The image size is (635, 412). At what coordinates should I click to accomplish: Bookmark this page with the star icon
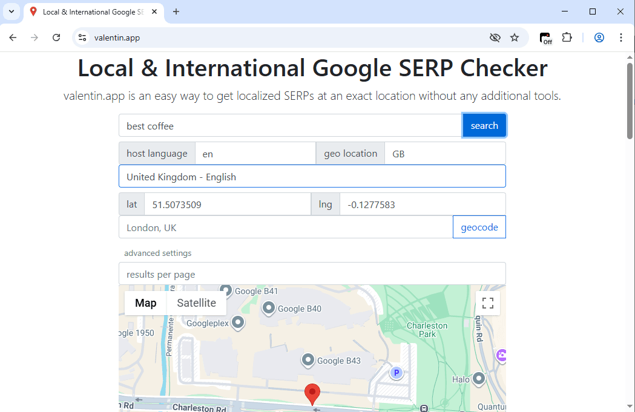515,38
